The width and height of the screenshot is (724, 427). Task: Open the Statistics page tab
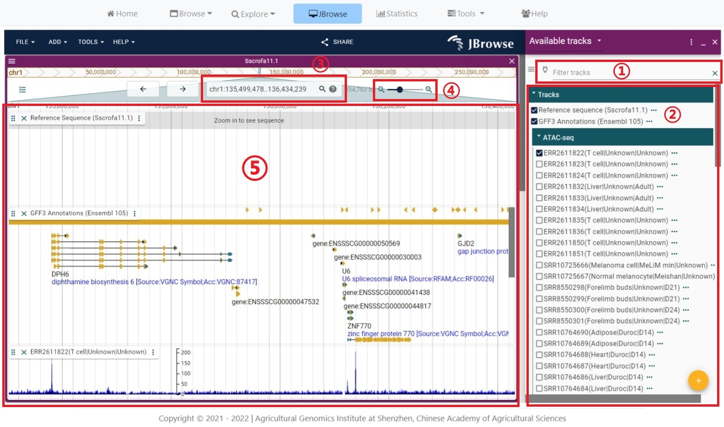pyautogui.click(x=397, y=14)
